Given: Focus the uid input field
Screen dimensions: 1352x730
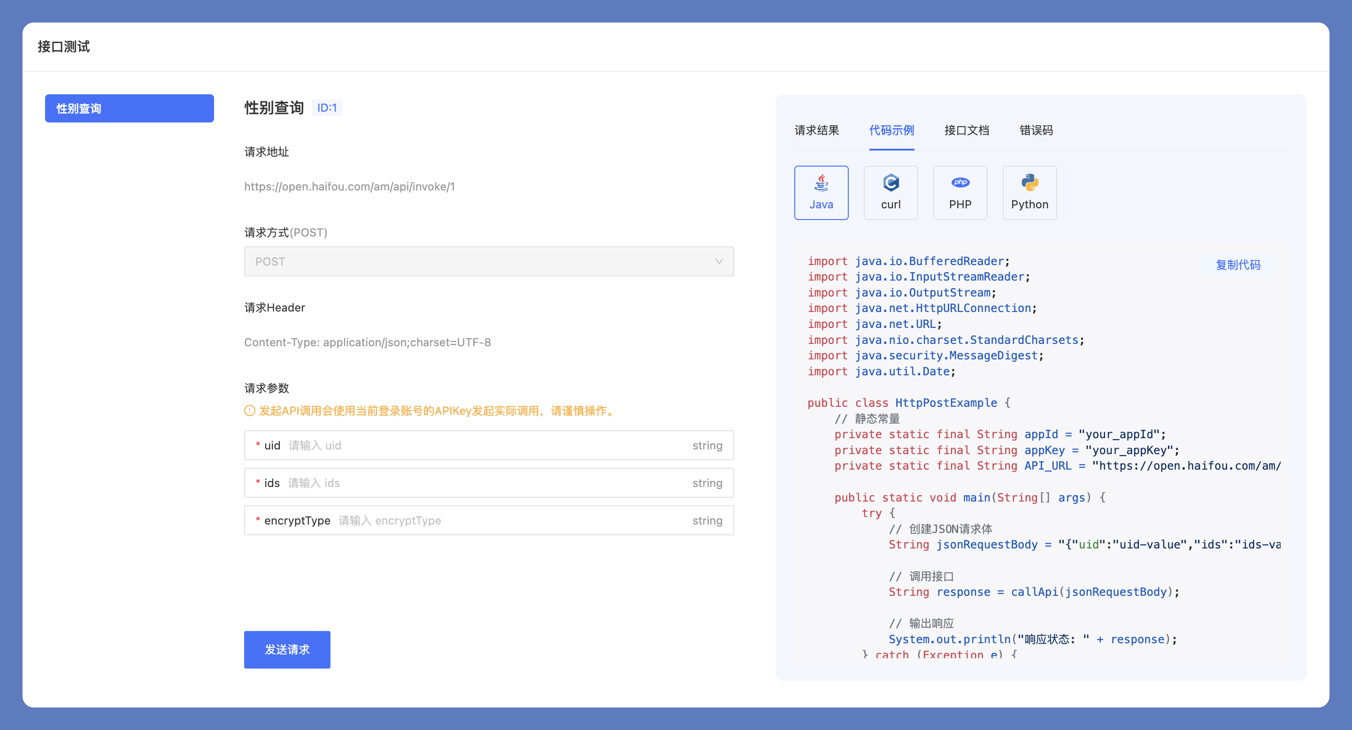Looking at the screenshot, I should point(489,445).
